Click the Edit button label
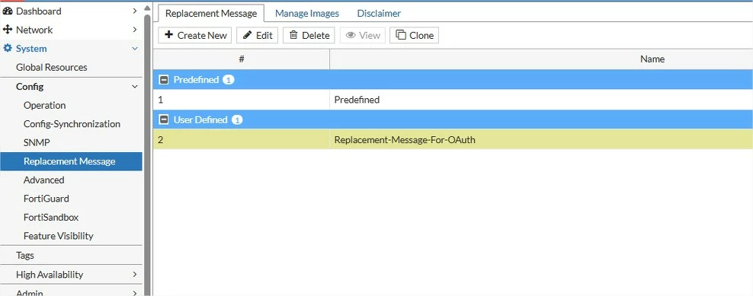Image resolution: width=753 pixels, height=296 pixels. click(x=264, y=35)
